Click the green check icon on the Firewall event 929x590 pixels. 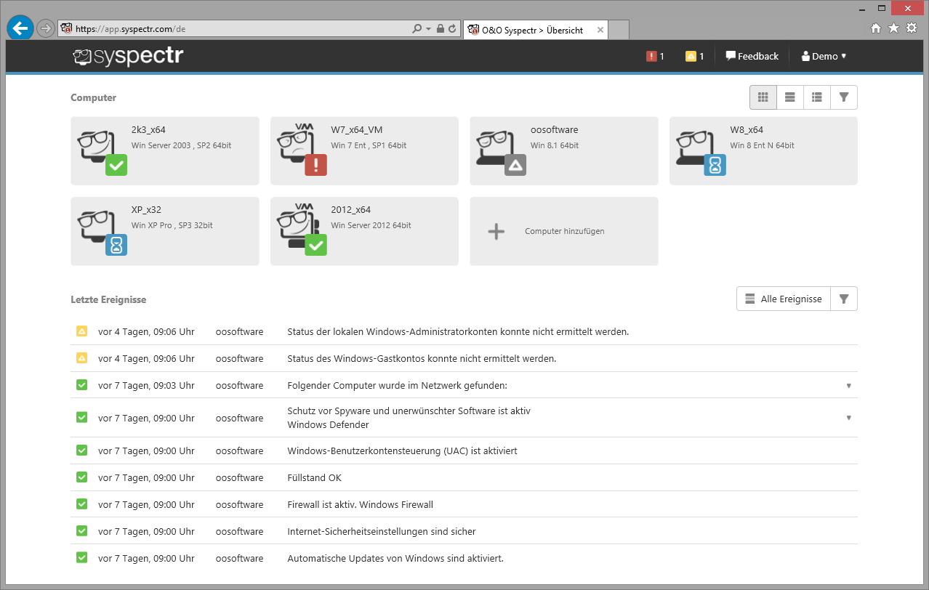click(x=82, y=504)
